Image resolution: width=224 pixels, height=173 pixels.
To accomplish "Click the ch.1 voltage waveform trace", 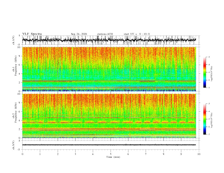I will [x=109, y=40].
